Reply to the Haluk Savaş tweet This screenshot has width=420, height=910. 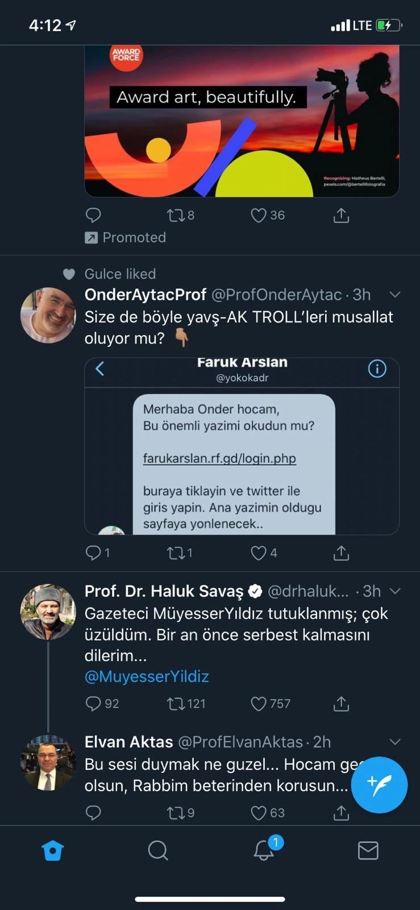(x=93, y=704)
